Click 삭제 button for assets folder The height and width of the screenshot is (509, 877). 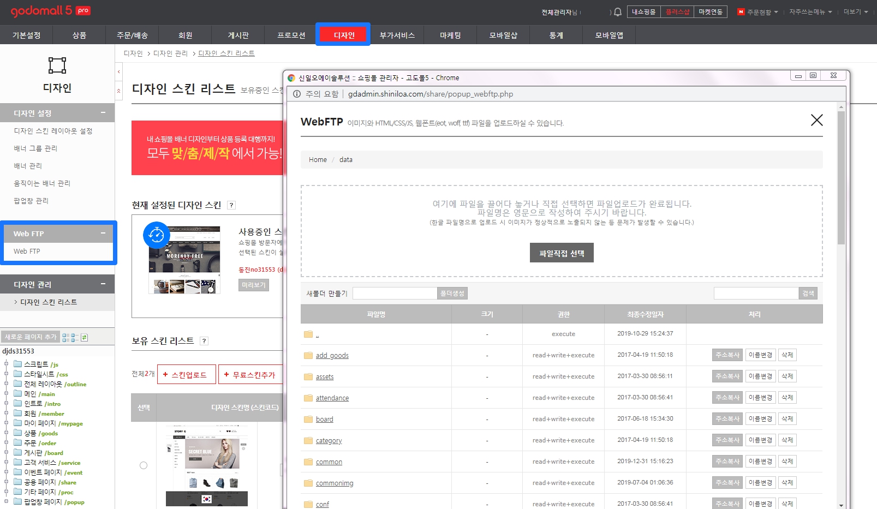[x=787, y=376]
